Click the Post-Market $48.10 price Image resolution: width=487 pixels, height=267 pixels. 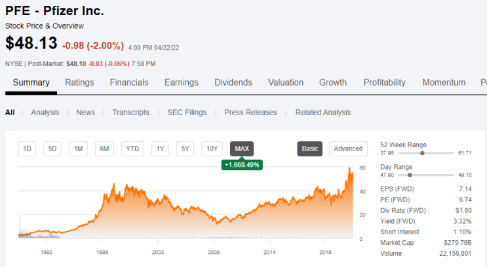tap(76, 64)
